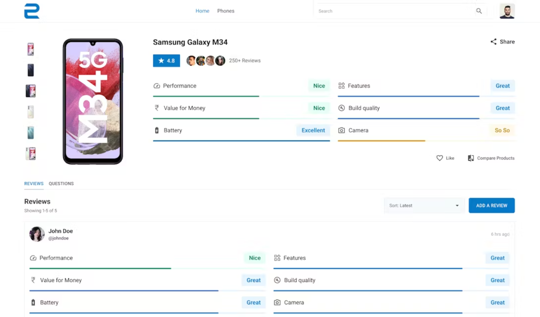The image size is (540, 317).
Task: Click the heart Like icon
Action: [440, 158]
